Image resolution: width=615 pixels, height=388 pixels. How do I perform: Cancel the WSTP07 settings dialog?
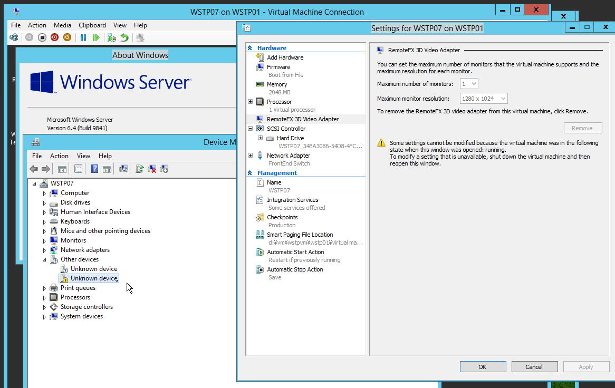click(534, 366)
